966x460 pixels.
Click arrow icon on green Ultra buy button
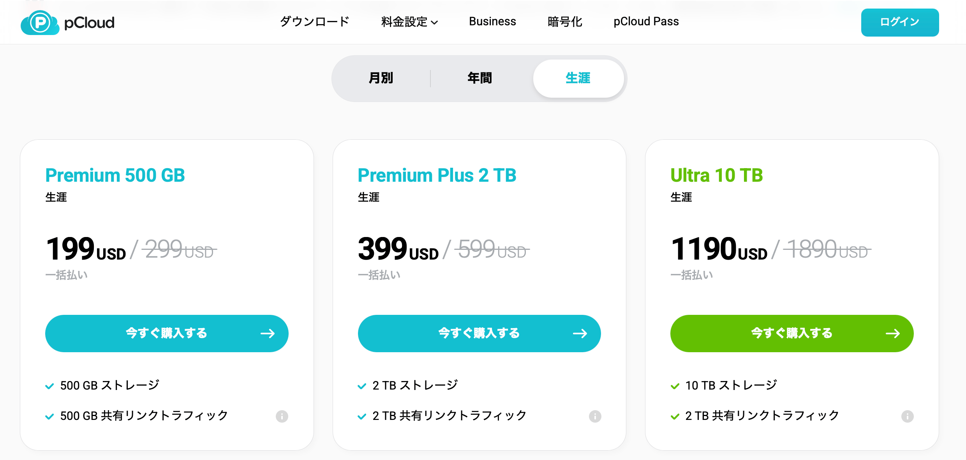point(892,334)
